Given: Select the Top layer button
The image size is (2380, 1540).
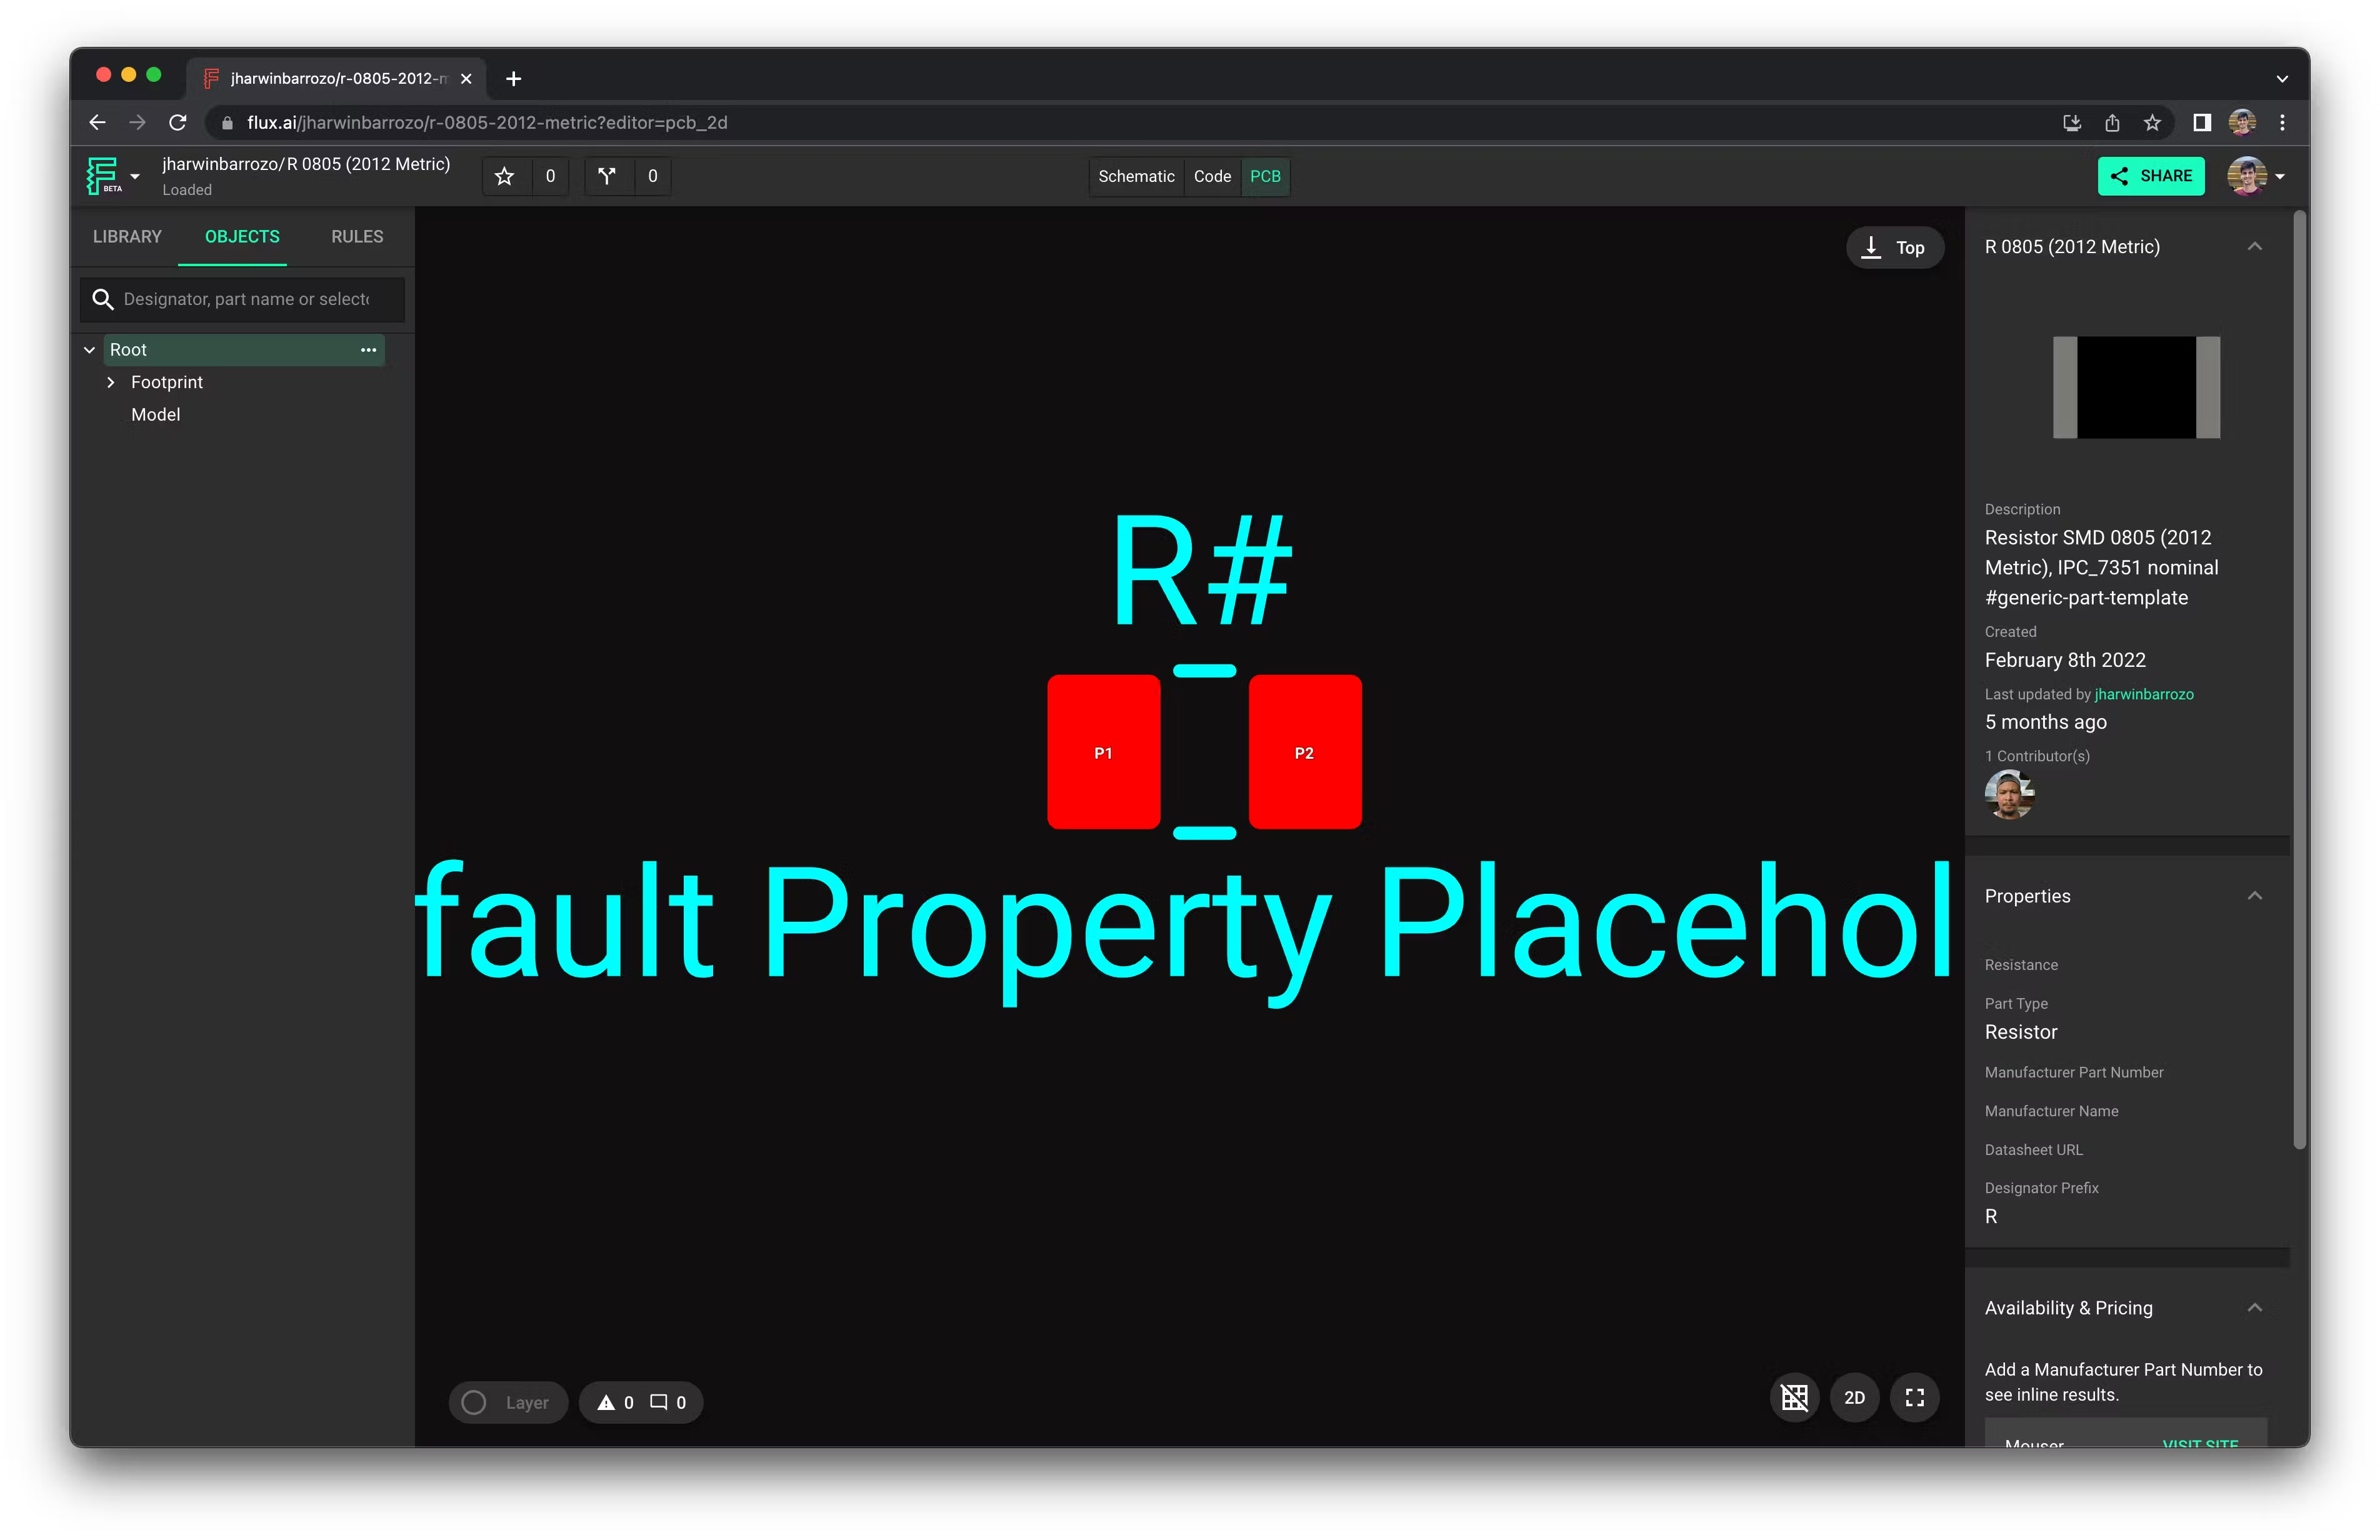Looking at the screenshot, I should click(x=1895, y=247).
